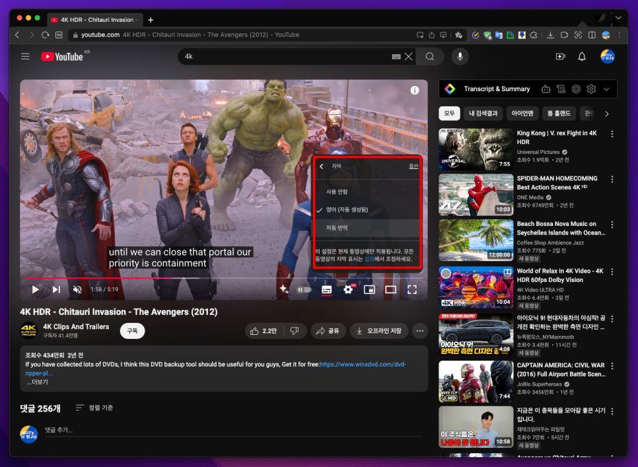
Task: Click the ChatGPT icon in Transcript panel
Action: (576, 89)
